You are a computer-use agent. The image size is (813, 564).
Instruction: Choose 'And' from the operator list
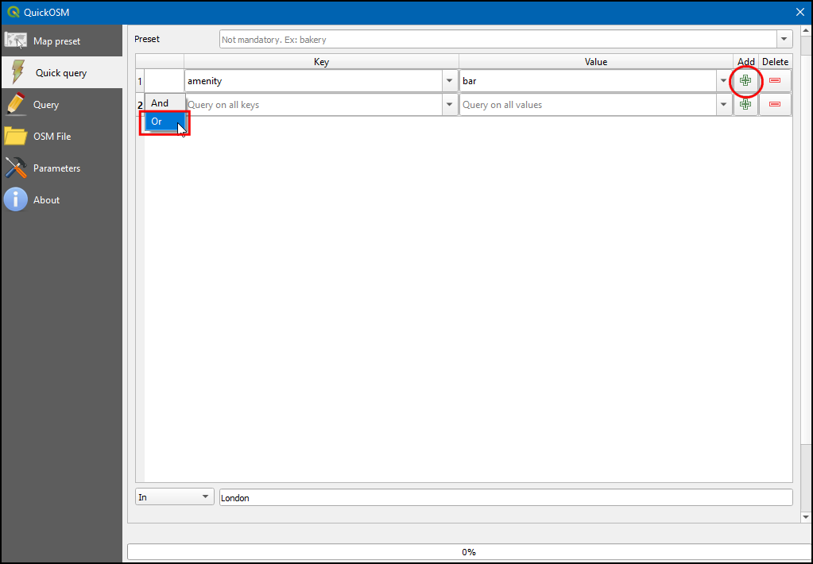(x=160, y=103)
